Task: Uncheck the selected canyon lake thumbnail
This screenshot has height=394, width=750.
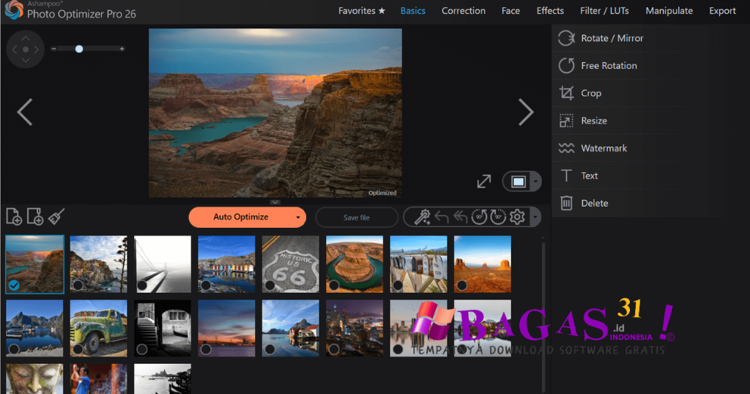Action: (x=14, y=286)
